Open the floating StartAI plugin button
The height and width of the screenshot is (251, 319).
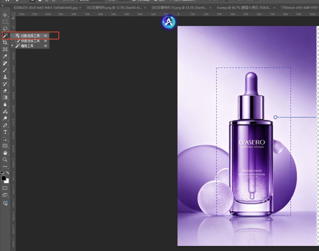pos(169,22)
